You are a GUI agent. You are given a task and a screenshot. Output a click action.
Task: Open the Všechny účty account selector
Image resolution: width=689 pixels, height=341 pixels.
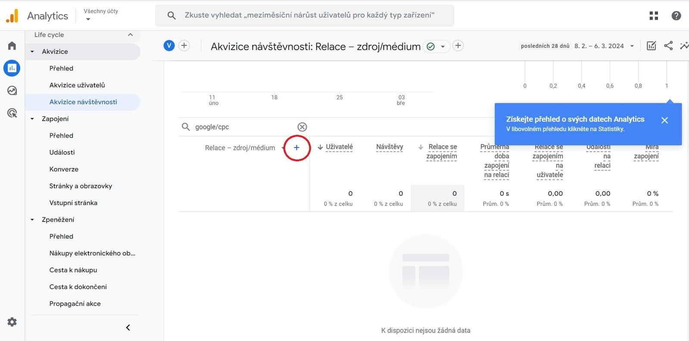[x=101, y=15]
